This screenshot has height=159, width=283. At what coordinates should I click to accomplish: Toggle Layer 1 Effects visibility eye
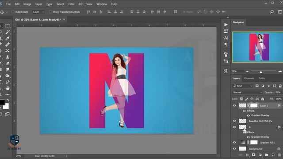[x=244, y=111]
